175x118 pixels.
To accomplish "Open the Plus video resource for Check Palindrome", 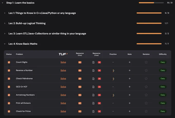I will pyautogui.click(x=80, y=79).
